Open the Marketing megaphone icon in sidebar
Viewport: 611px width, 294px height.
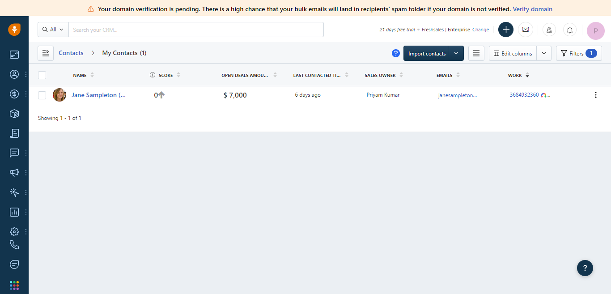[x=14, y=173]
